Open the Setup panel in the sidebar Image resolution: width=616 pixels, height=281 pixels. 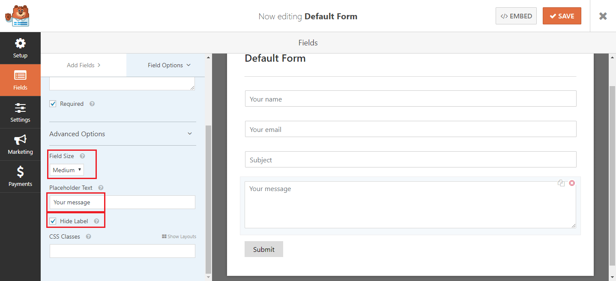point(20,48)
